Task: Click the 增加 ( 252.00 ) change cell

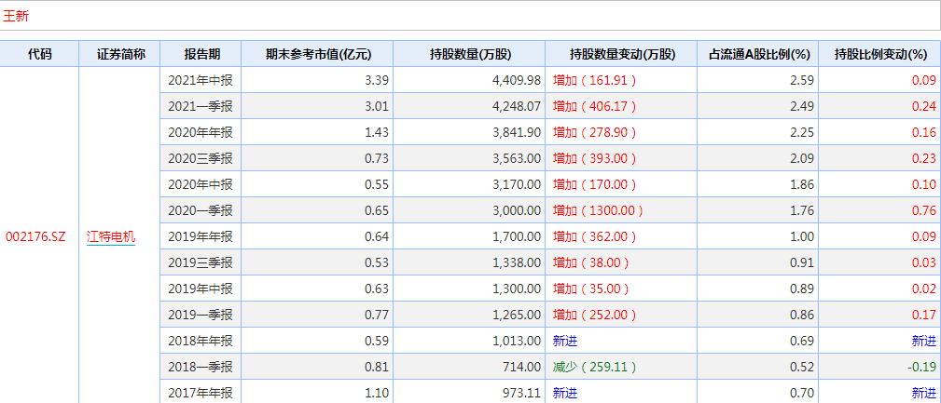Action: pyautogui.click(x=621, y=315)
